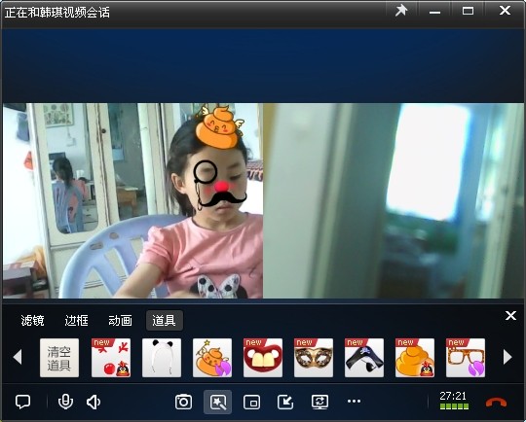This screenshot has height=422, width=526.
Task: Show previous props with left arrow
Action: [18, 357]
